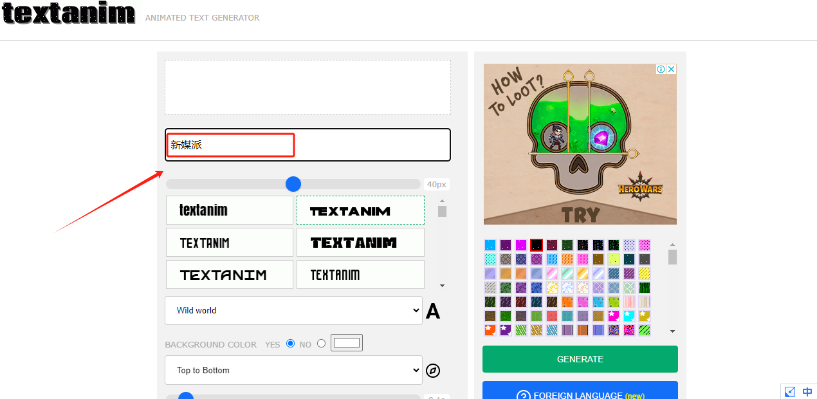Image resolution: width=817 pixels, height=399 pixels.
Task: Select the brown dotted texture
Action: (x=598, y=259)
